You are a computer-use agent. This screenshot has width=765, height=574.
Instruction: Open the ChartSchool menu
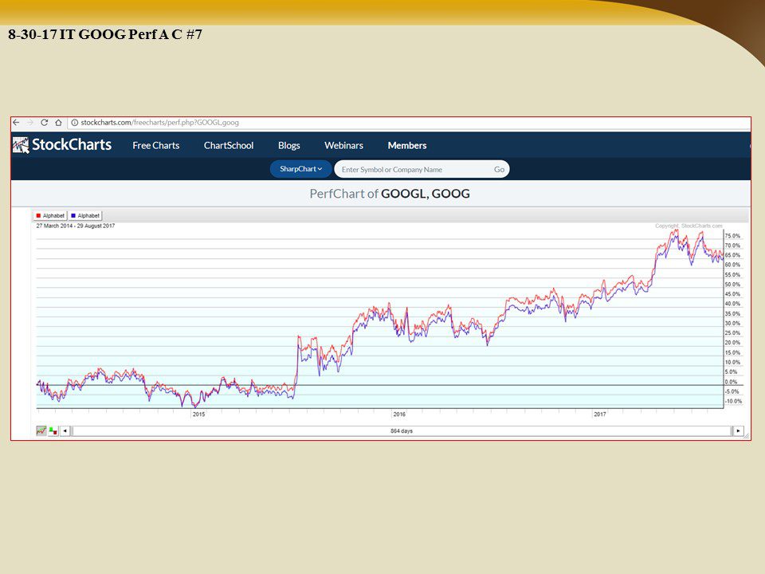click(229, 145)
